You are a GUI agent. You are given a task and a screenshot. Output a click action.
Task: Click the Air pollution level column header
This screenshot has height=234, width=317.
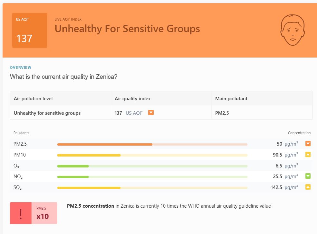click(x=33, y=99)
